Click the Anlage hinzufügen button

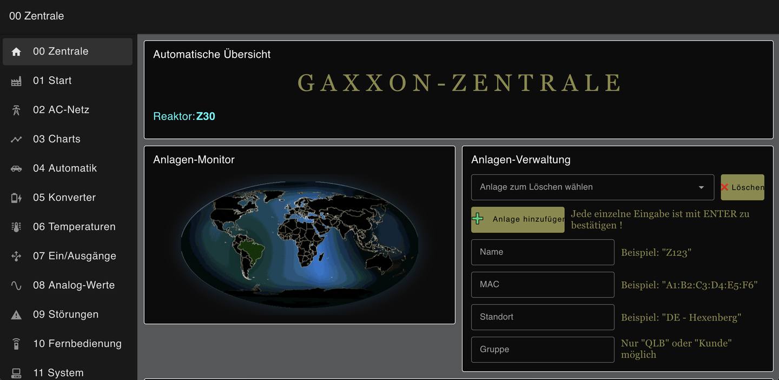[518, 220]
